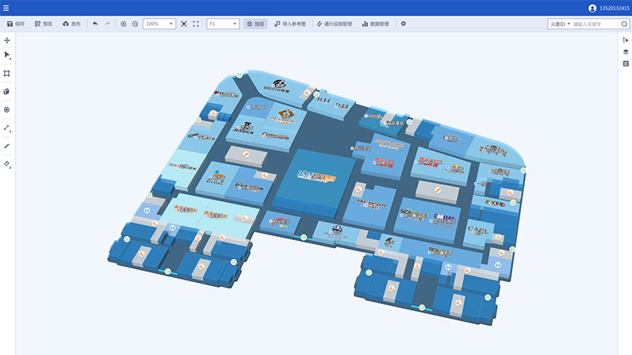Image resolution: width=632 pixels, height=355 pixels.
Task: Click the zoom out magnifier icon
Action: pyautogui.click(x=135, y=24)
